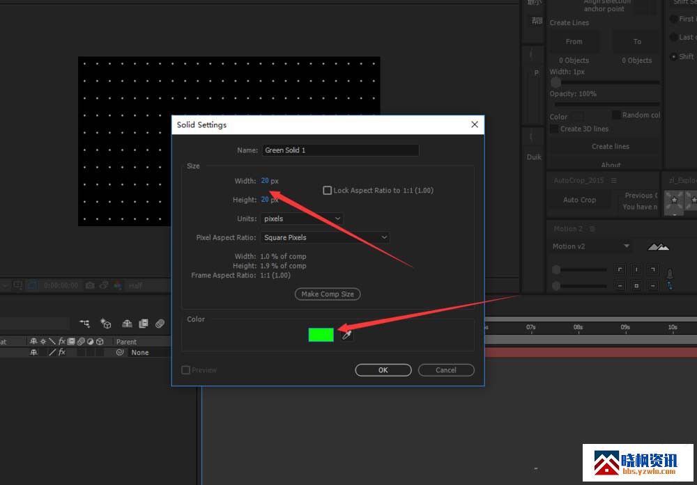Set anchor to top-right in Motion 2
The width and height of the screenshot is (697, 485).
click(x=652, y=269)
